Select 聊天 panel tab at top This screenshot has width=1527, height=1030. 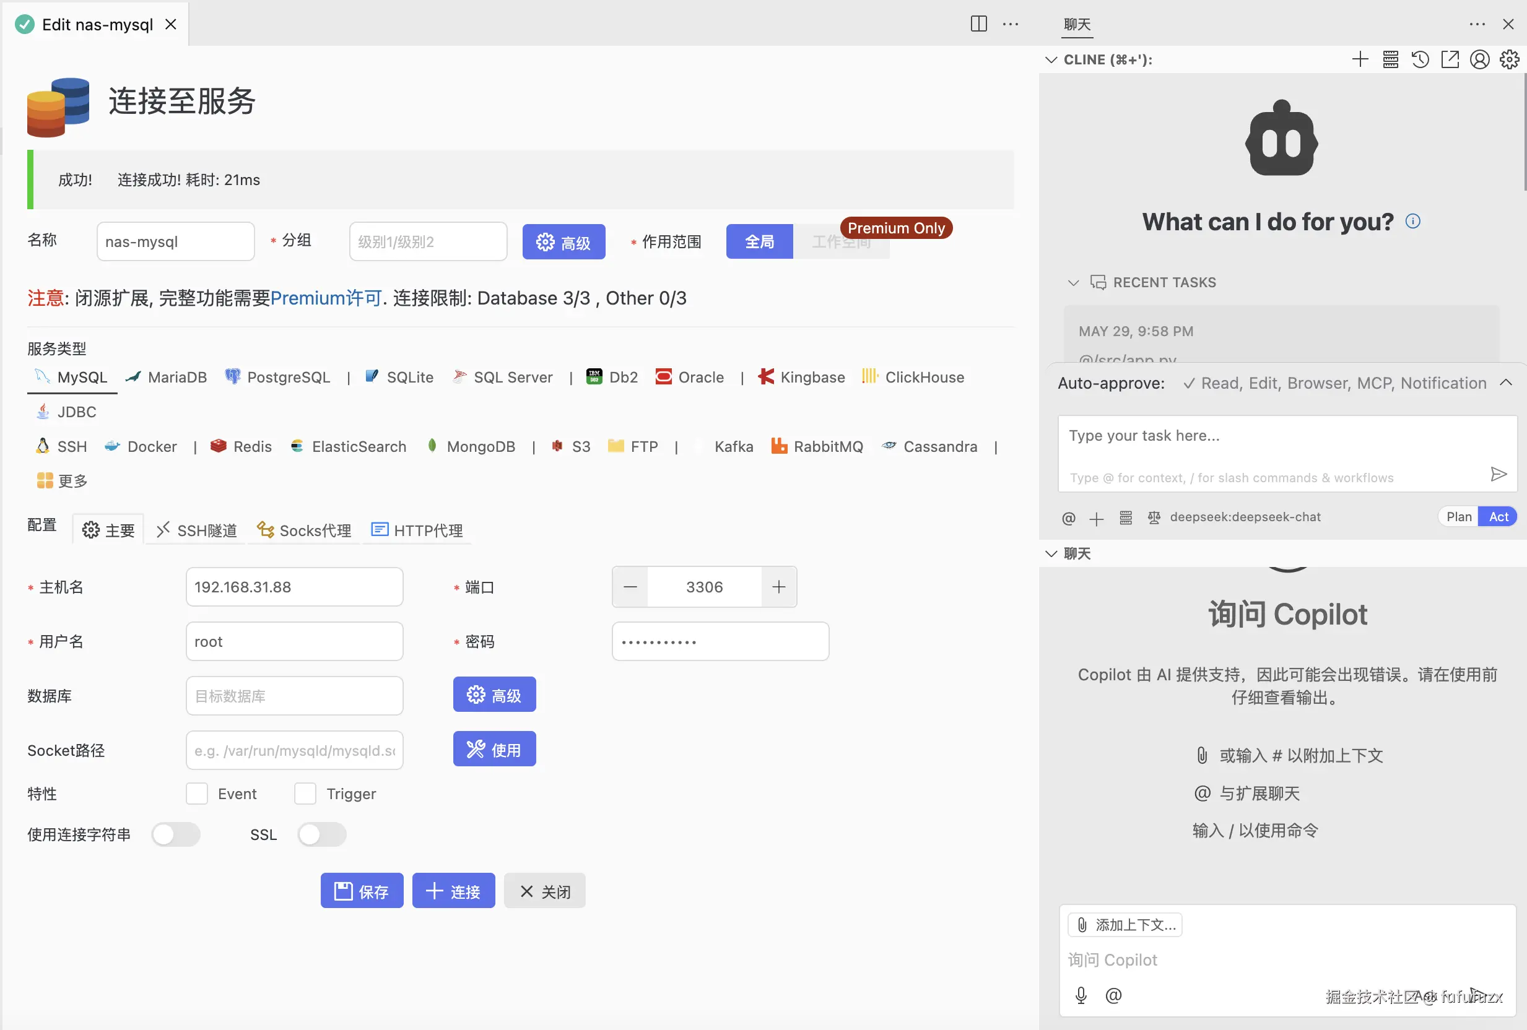1077,24
